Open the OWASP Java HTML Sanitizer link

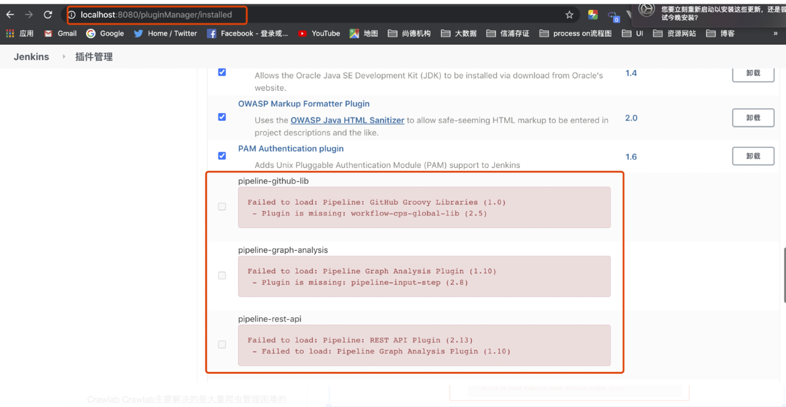(347, 120)
